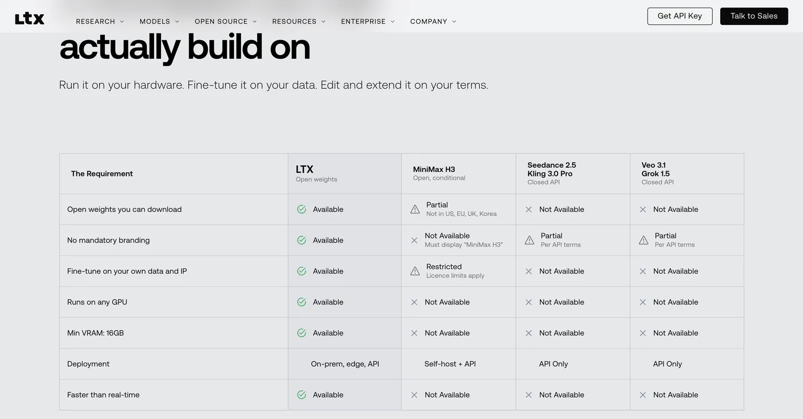This screenshot has height=419, width=803.
Task: Click the On-prem, edge, API cell
Action: [x=345, y=364]
